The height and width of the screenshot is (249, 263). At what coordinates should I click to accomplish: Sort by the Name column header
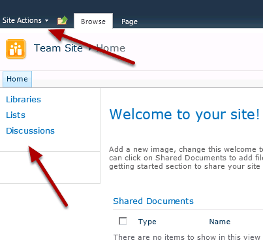pos(220,222)
